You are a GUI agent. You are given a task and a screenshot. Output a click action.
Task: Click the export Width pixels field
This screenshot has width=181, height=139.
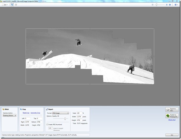[79, 117]
